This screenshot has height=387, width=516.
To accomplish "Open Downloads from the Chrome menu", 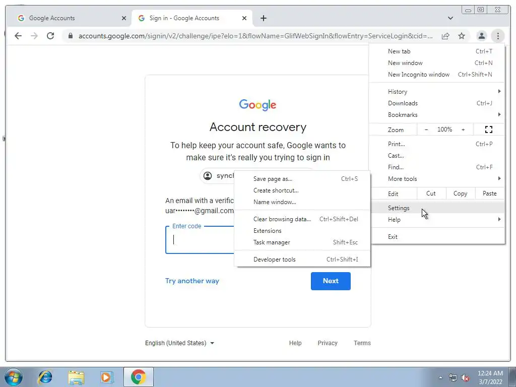I will [437, 103].
